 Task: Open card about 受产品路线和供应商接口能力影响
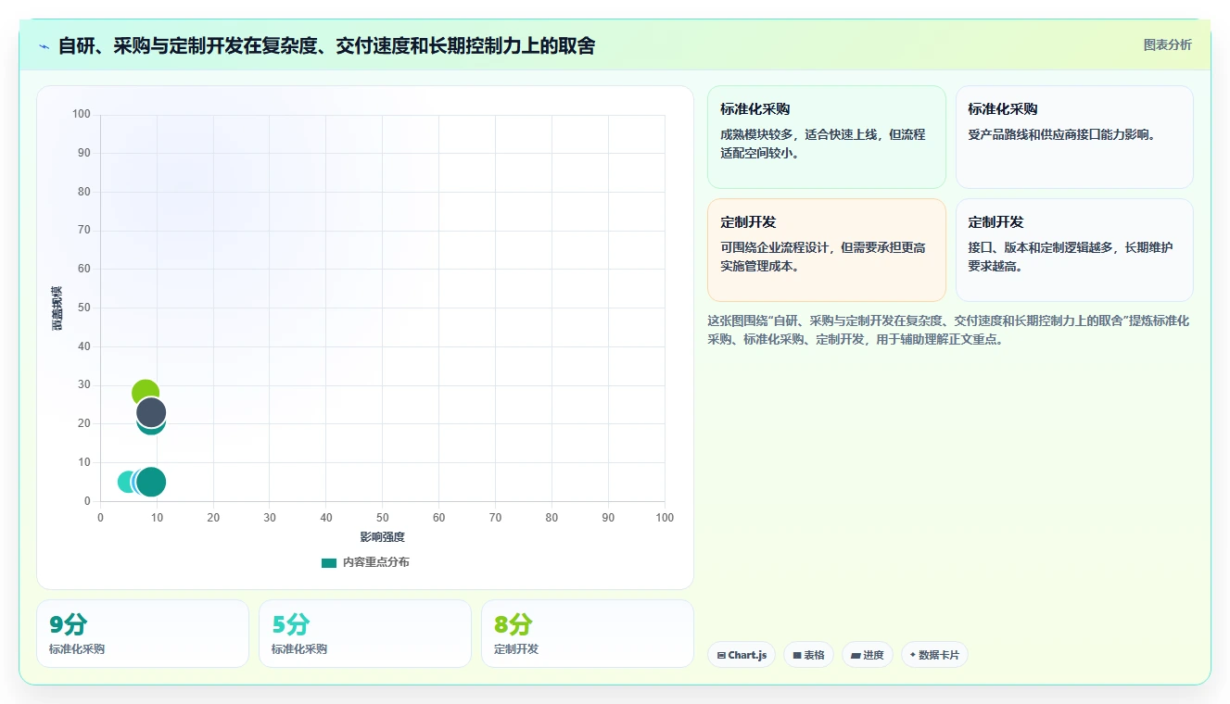tap(1074, 137)
